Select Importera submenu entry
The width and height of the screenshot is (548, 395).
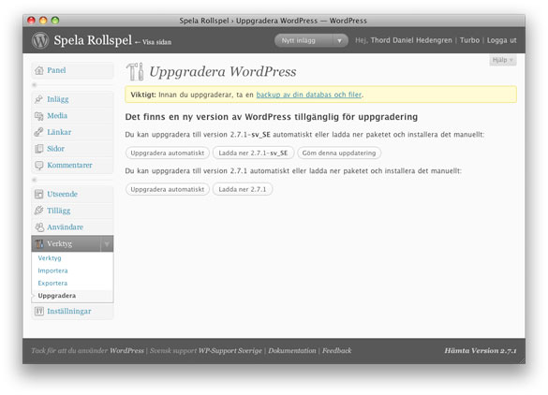52,271
